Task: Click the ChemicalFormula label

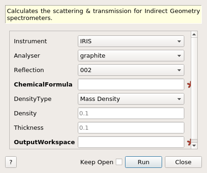Action: pos(43,85)
